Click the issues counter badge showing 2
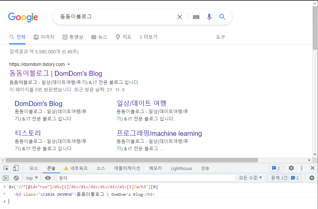318x209 pixels. click(276, 168)
